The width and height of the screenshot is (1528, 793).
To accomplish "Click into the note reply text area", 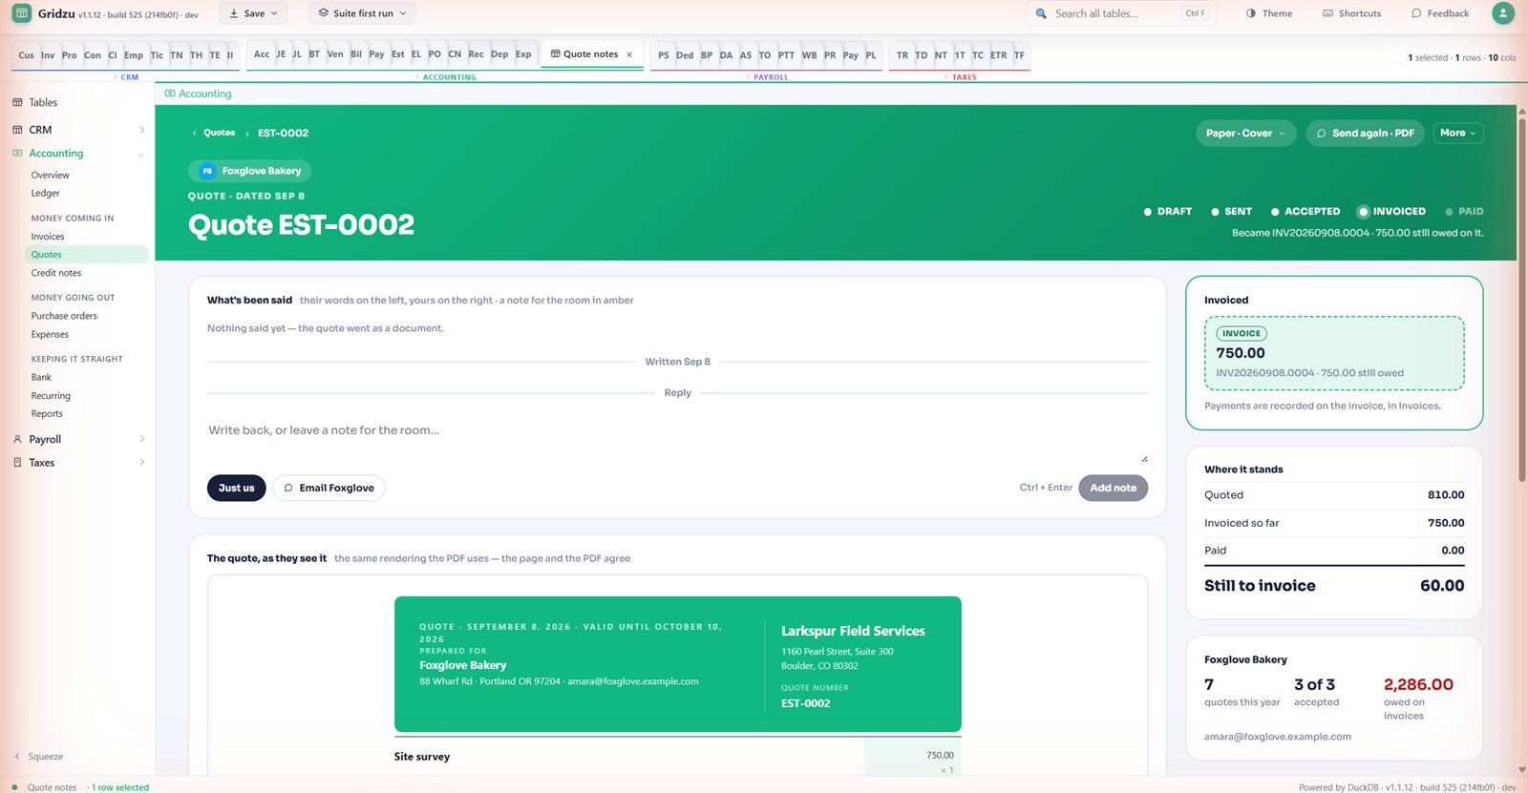I will (677, 439).
